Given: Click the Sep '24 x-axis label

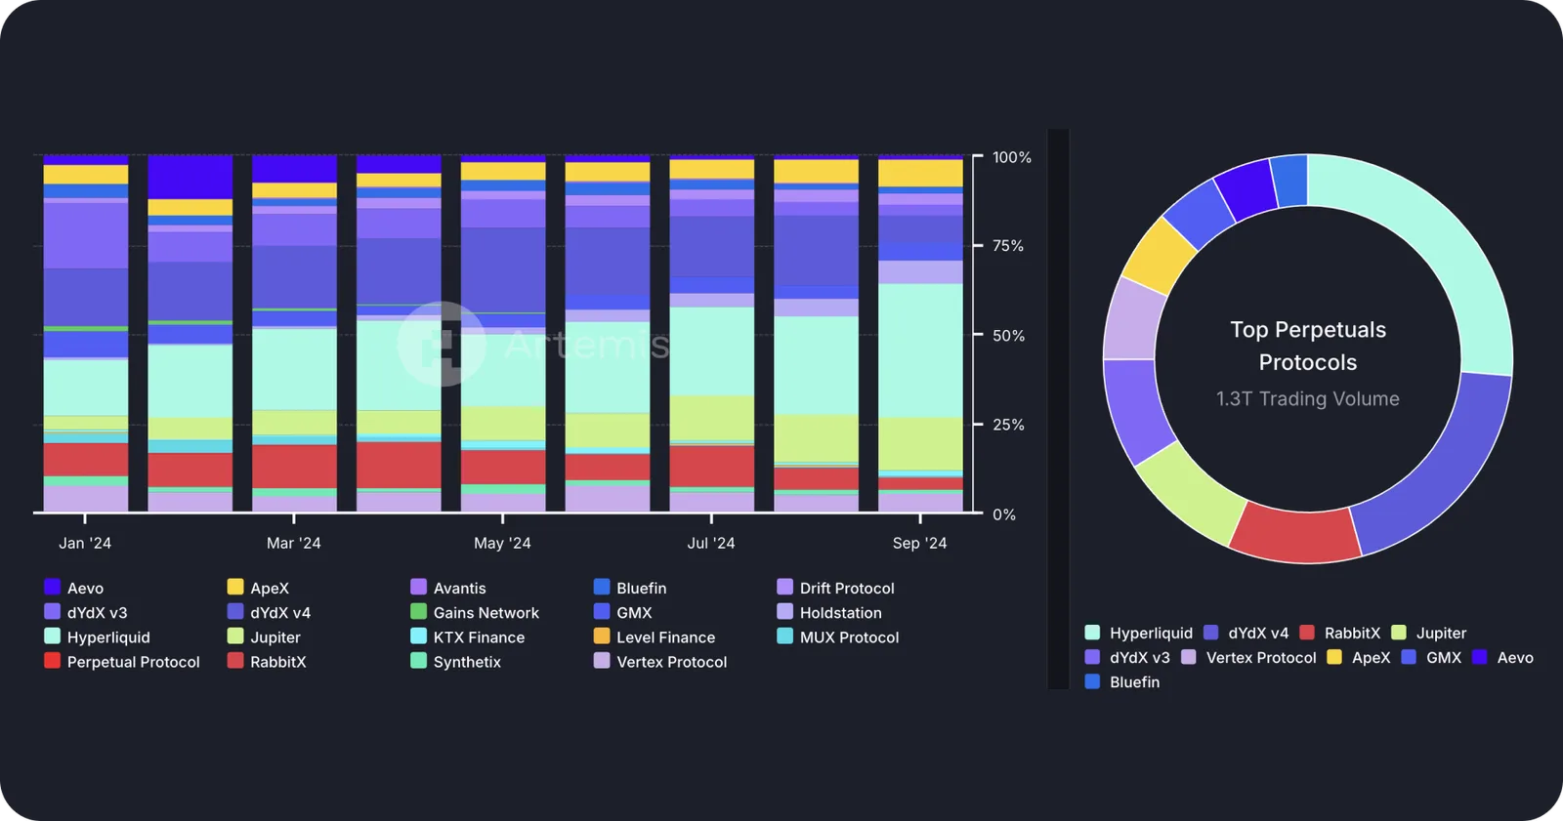Looking at the screenshot, I should [x=919, y=543].
